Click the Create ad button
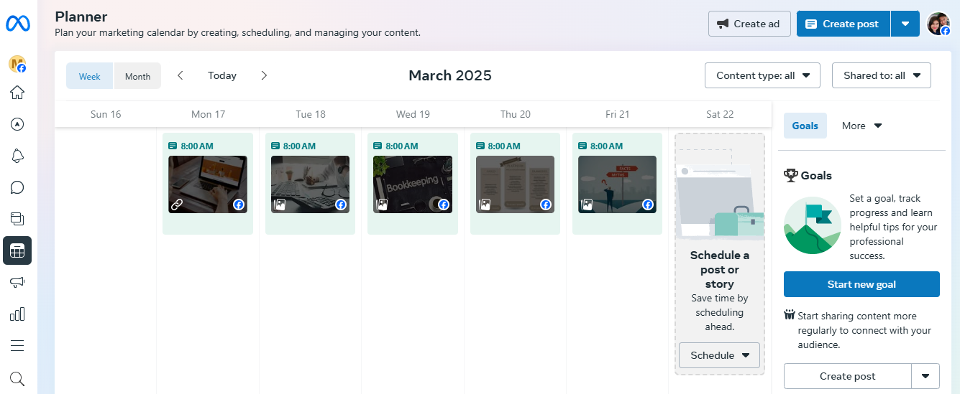The image size is (960, 394). (x=749, y=24)
